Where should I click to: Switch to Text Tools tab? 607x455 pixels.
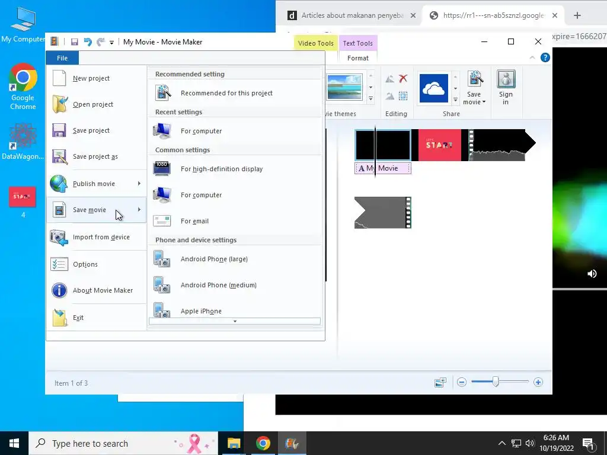357,43
